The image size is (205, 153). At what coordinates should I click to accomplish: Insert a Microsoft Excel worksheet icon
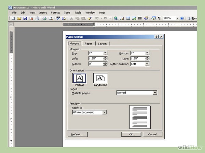134,18
